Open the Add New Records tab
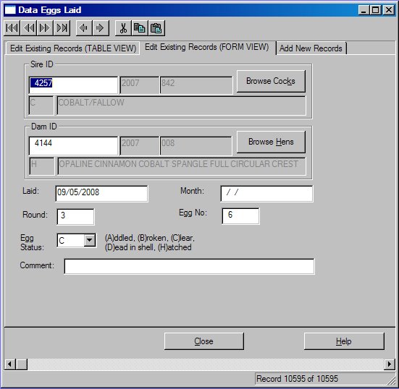399x389 pixels. (x=311, y=48)
